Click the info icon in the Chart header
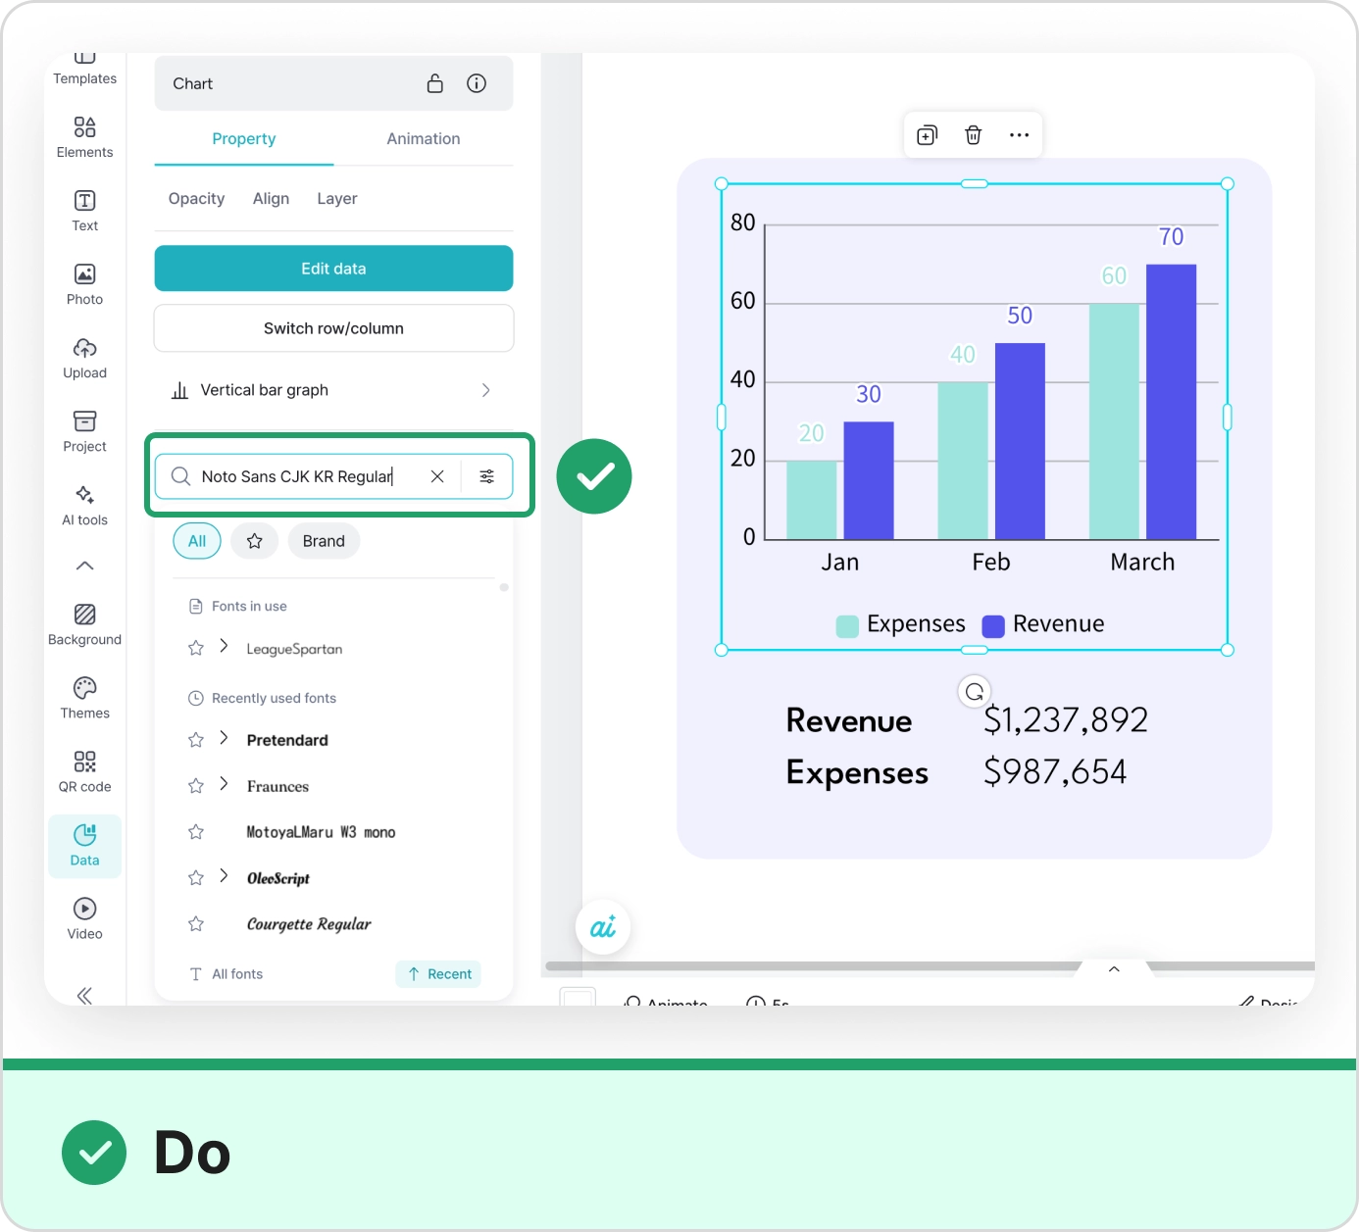The width and height of the screenshot is (1359, 1232). tap(477, 83)
